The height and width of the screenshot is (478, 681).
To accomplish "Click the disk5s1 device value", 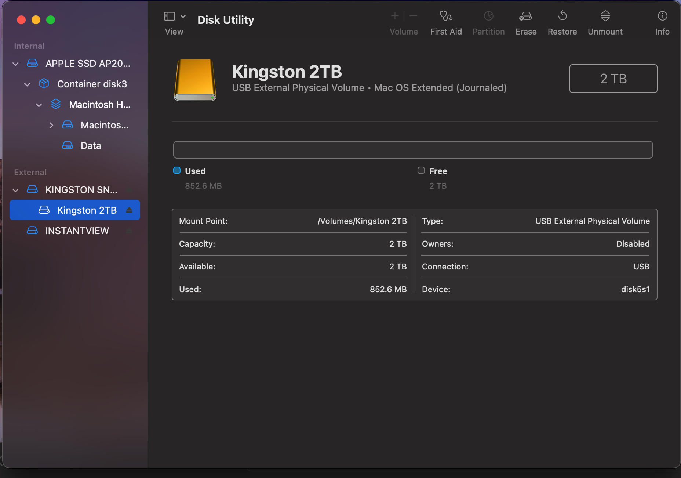I will tap(635, 289).
